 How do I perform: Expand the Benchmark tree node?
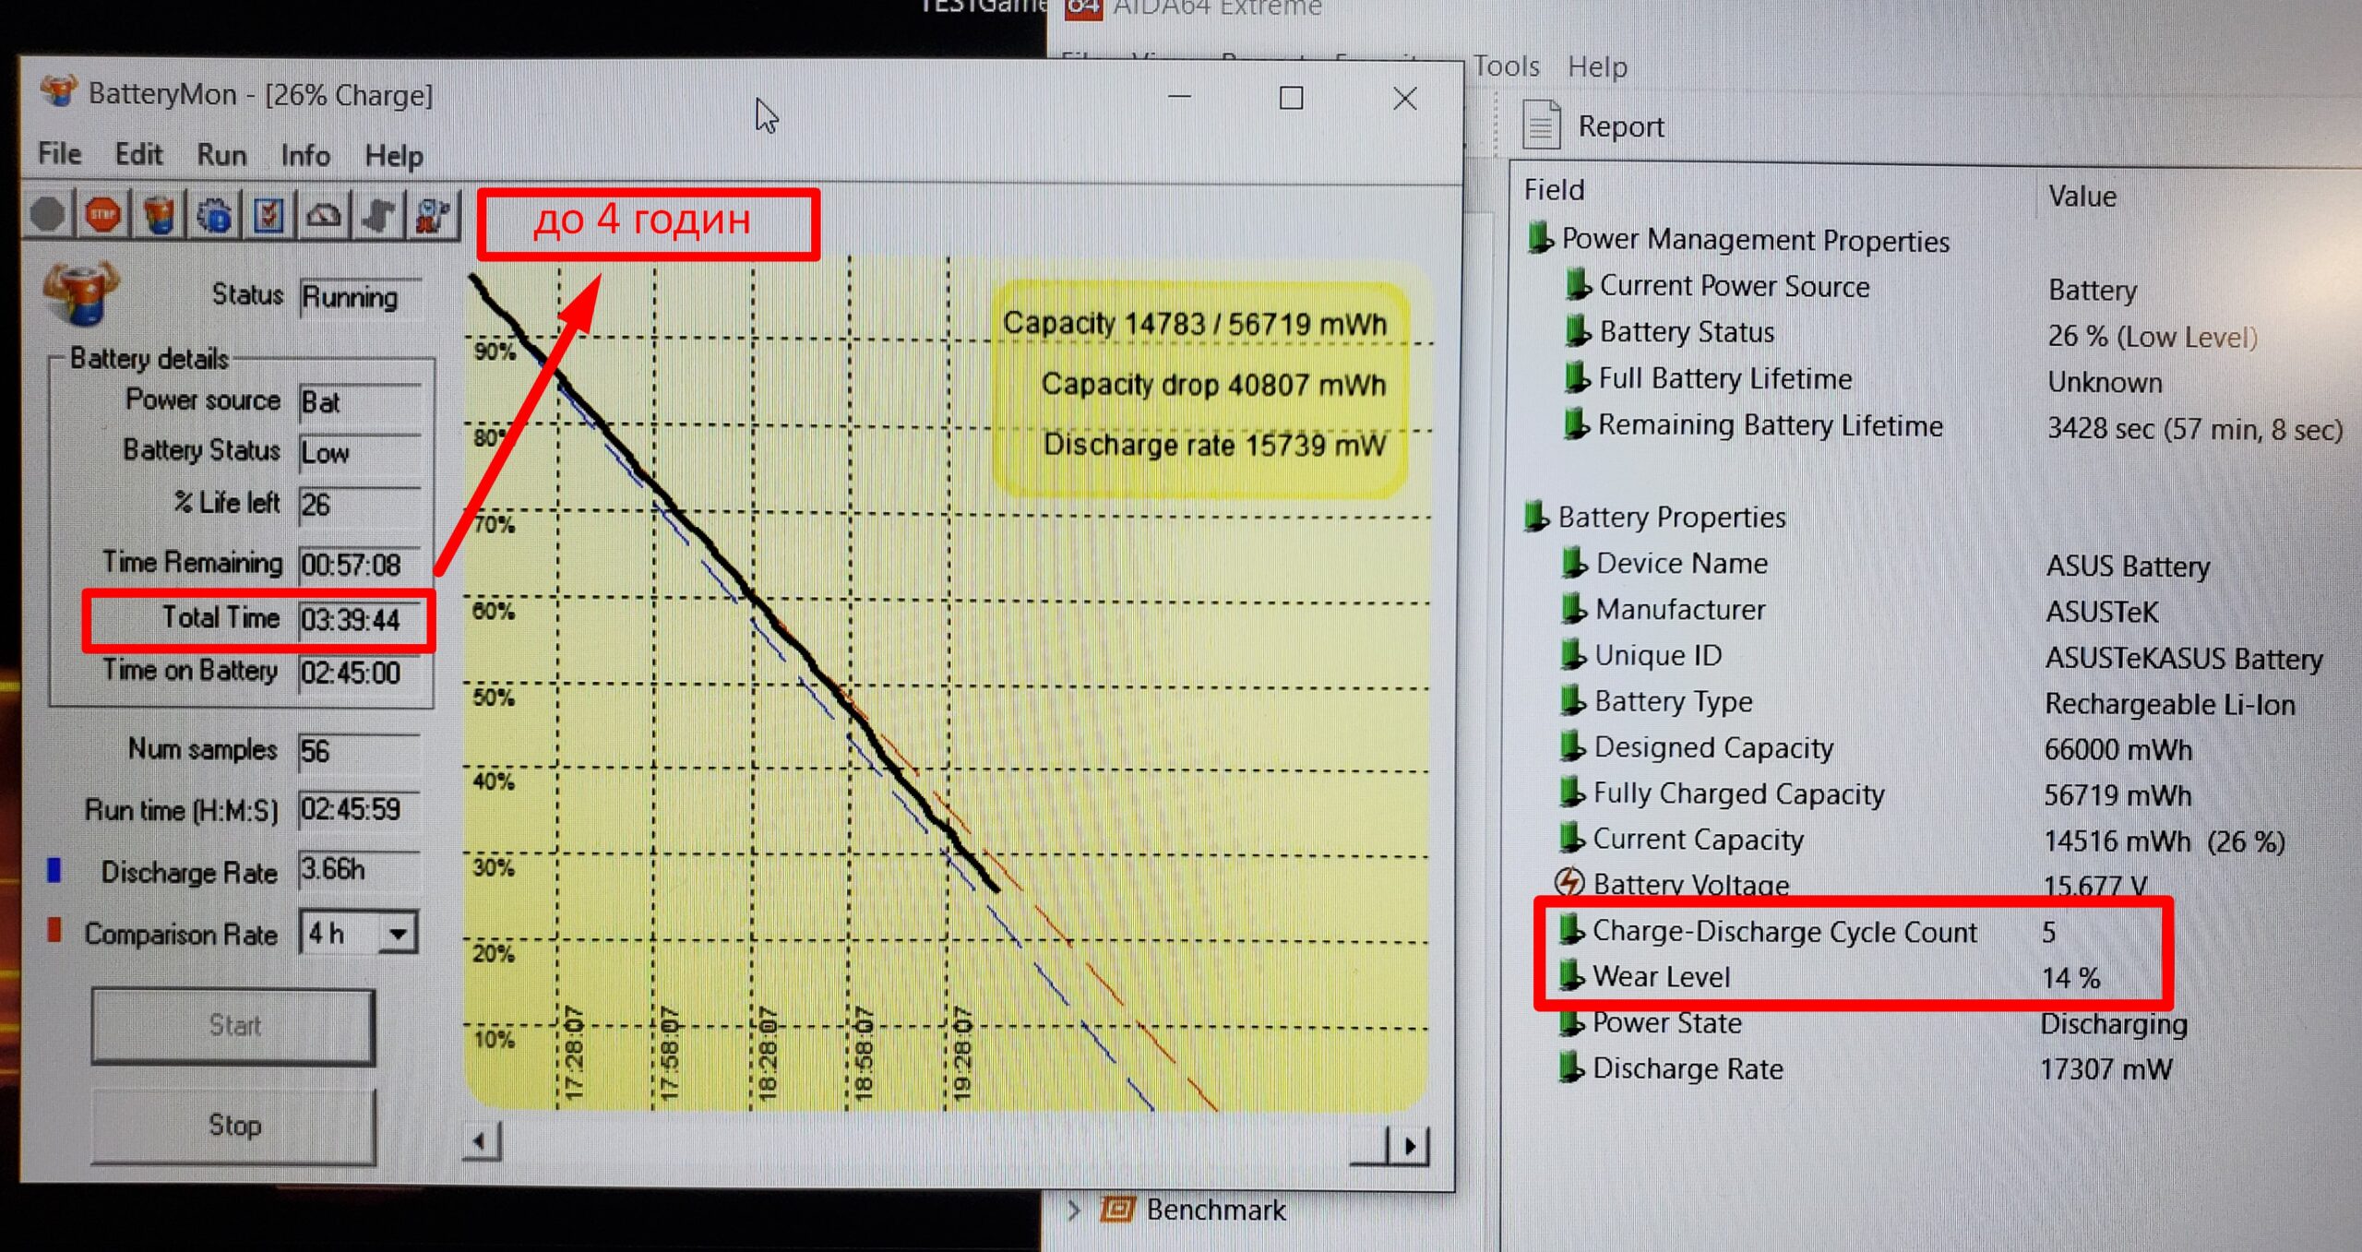[x=1073, y=1209]
